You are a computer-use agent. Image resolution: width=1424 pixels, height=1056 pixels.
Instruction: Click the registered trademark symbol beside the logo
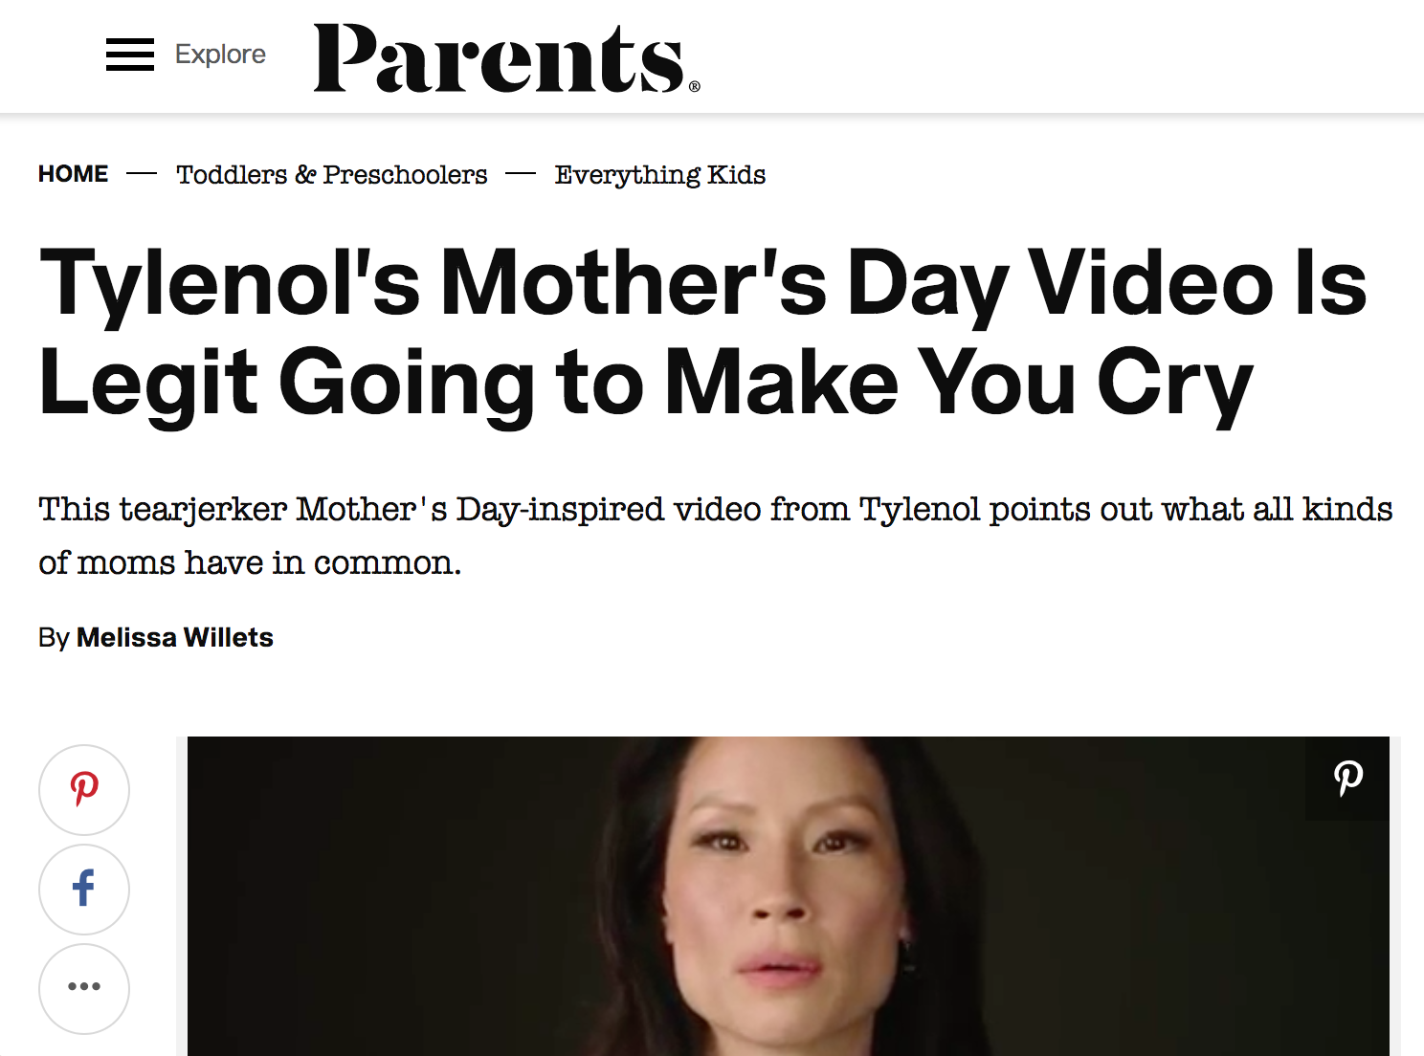click(x=695, y=86)
